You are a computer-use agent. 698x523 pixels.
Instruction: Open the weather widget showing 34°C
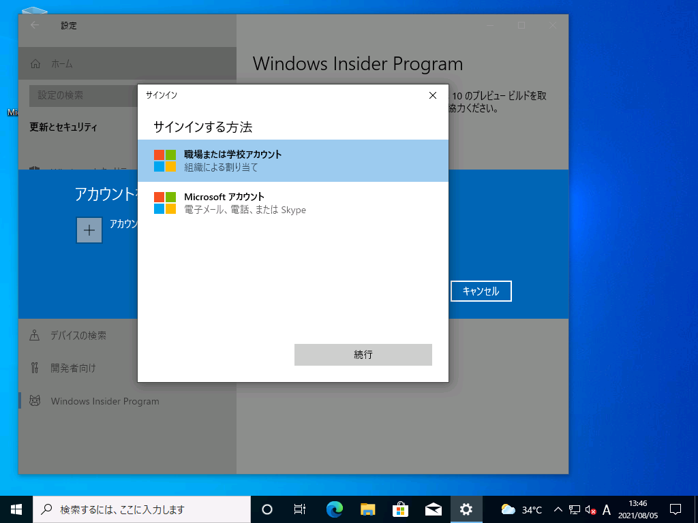point(521,509)
